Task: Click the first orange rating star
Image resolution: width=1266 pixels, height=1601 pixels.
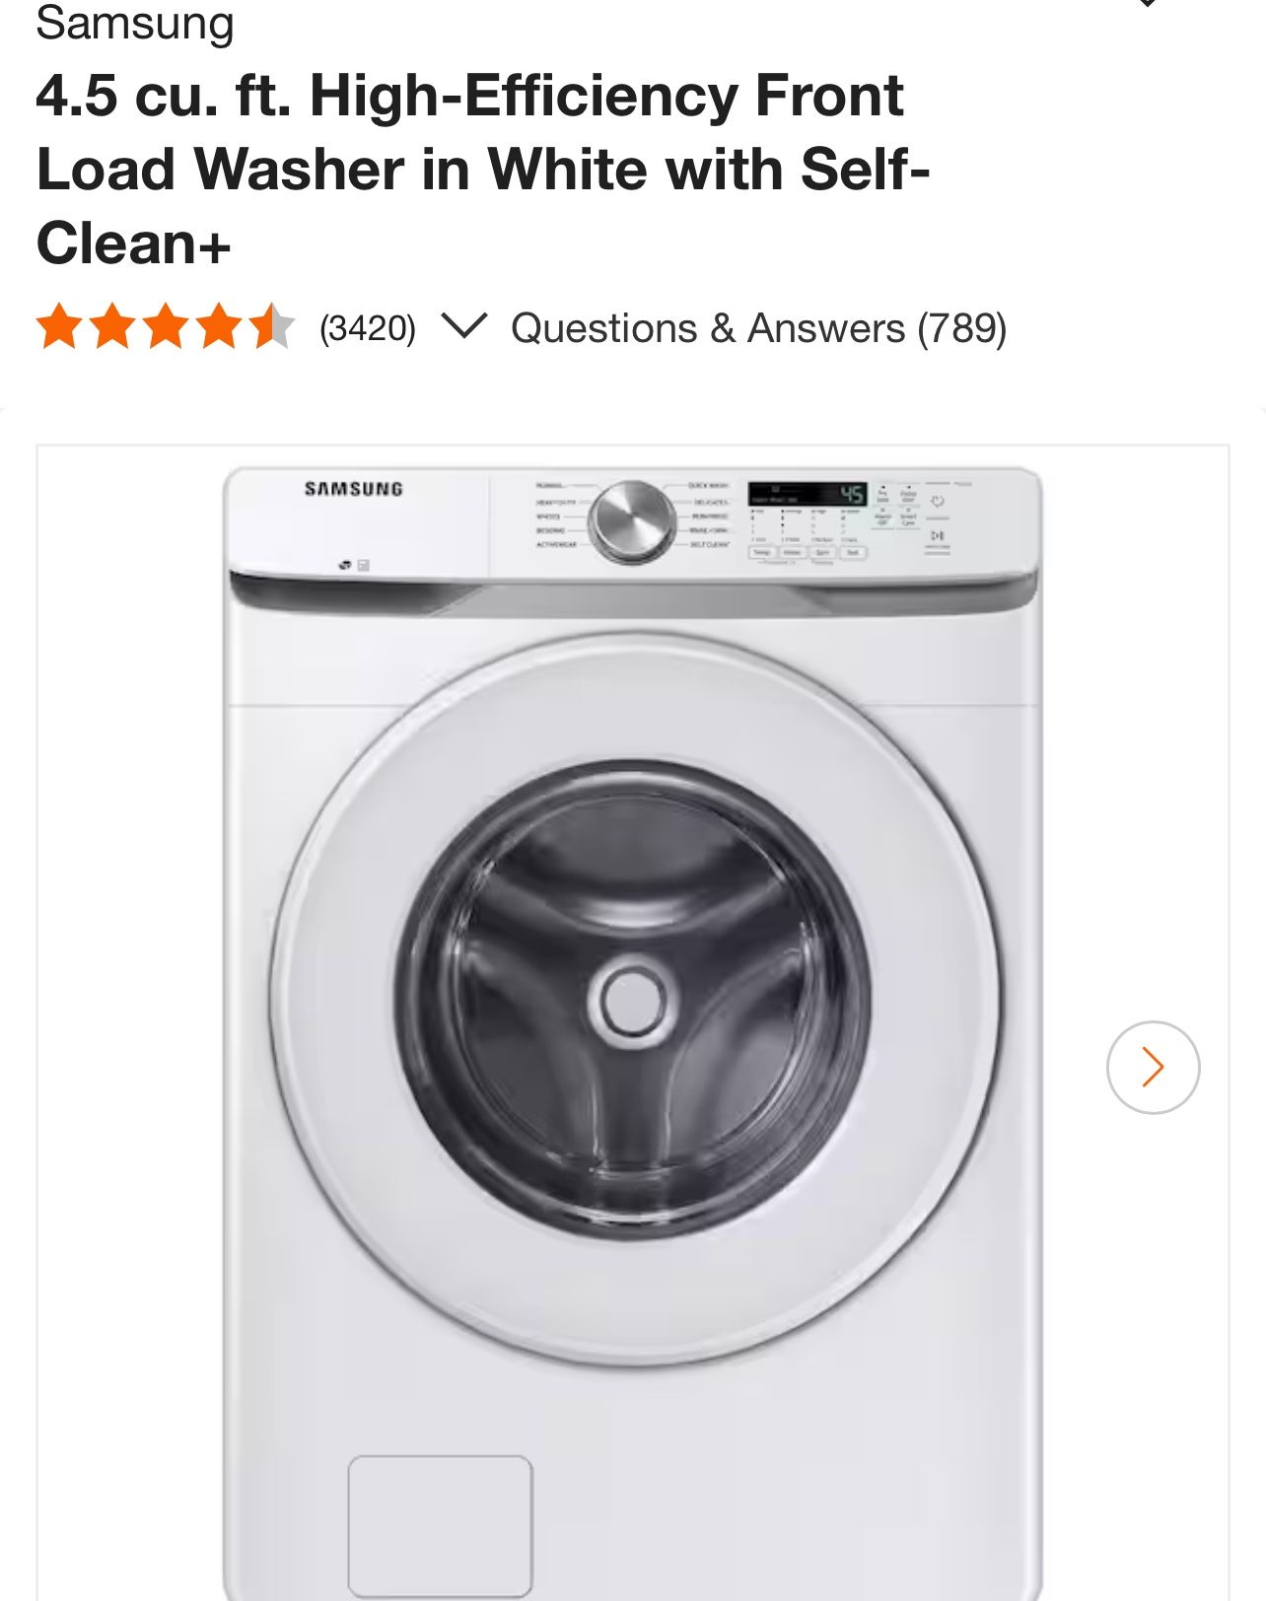Action: click(x=60, y=326)
